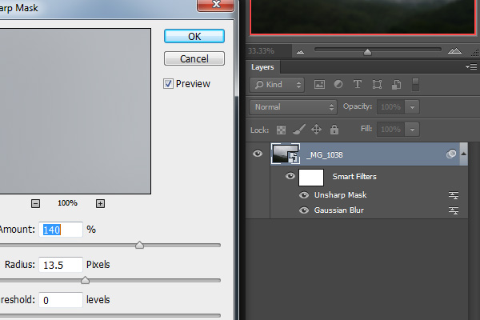Click the Smart Filters white mask thumbnail
The image size is (480, 320).
311,178
